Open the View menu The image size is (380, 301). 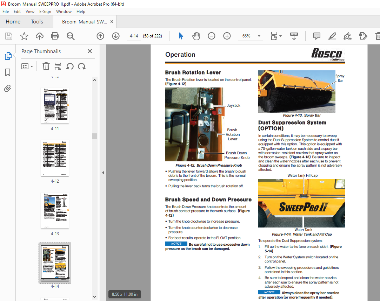click(x=30, y=11)
